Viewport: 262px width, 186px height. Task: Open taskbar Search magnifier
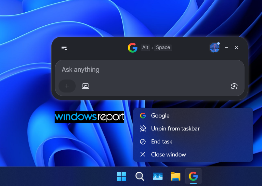coord(140,176)
